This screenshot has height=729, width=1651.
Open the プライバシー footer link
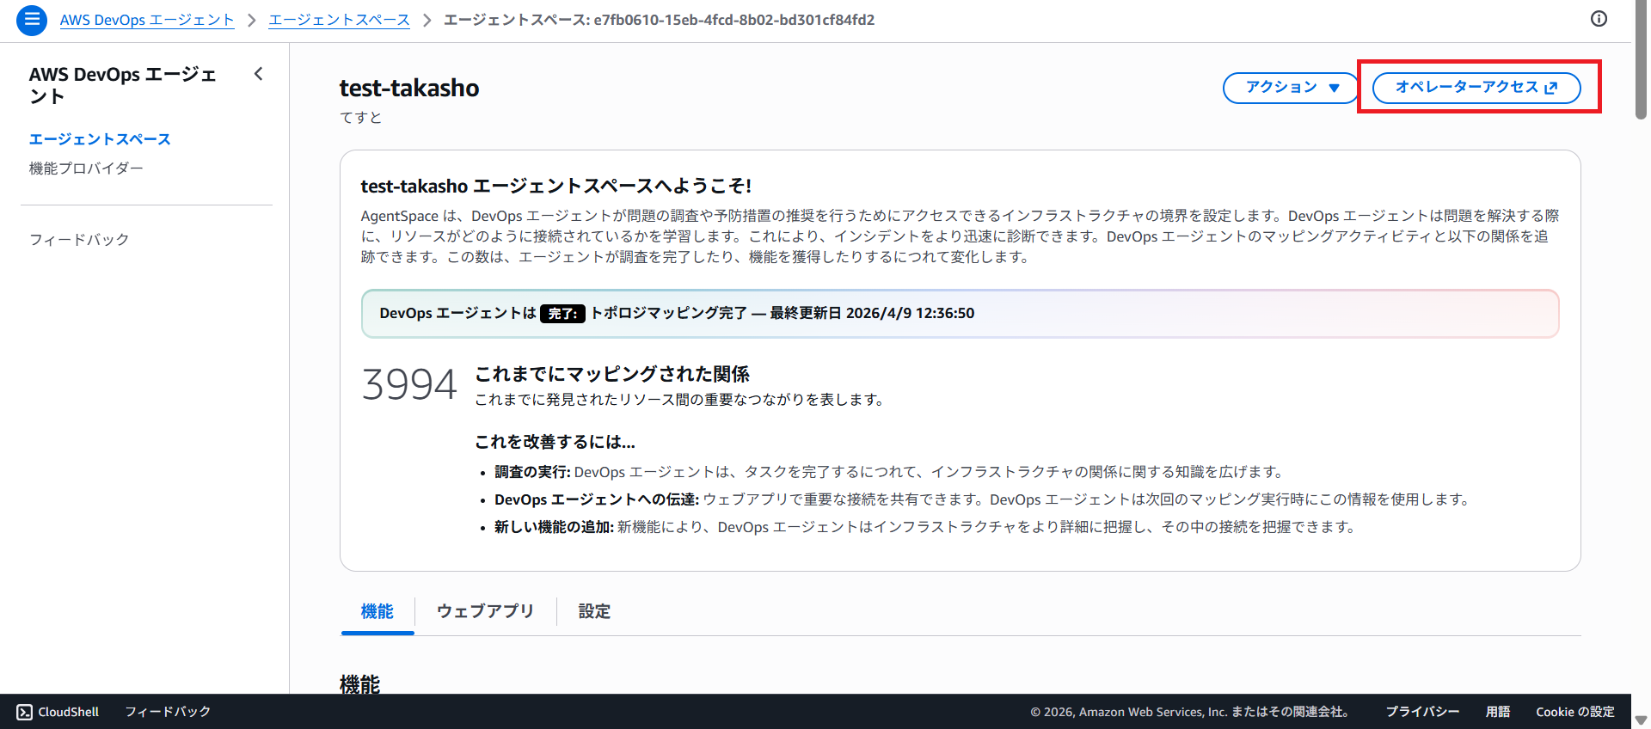(x=1422, y=712)
